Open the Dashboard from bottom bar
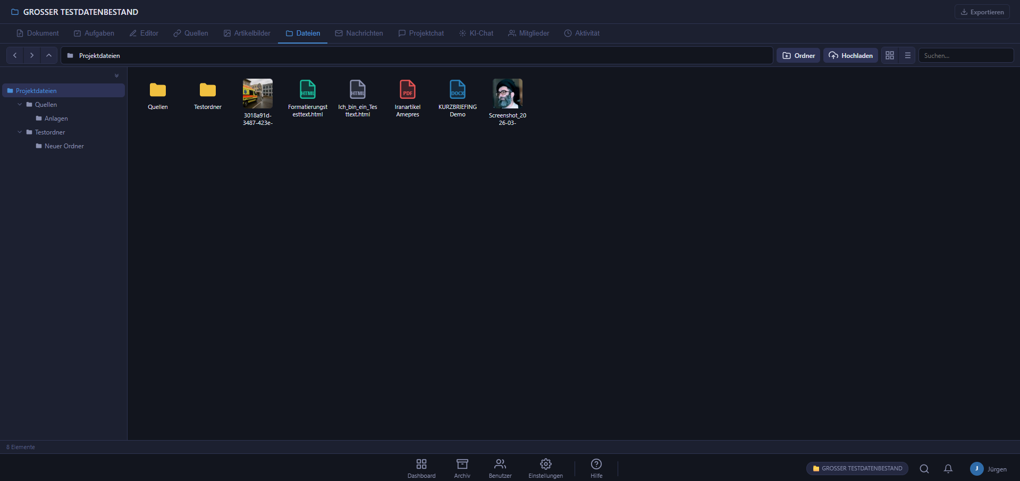 pos(422,468)
